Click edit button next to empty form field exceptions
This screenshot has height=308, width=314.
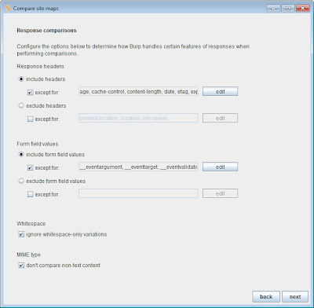click(220, 193)
